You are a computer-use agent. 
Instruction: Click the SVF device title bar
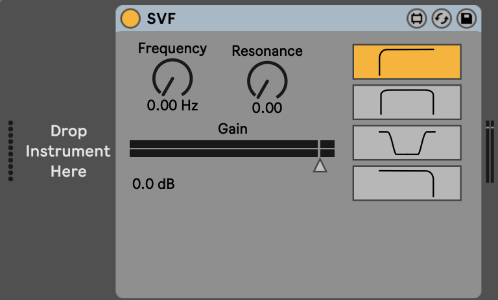click(x=272, y=19)
